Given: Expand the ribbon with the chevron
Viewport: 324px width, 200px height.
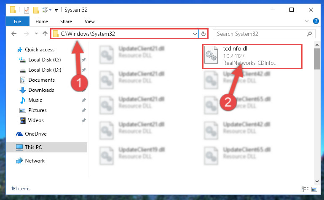Looking at the screenshot, I should coord(307,21).
